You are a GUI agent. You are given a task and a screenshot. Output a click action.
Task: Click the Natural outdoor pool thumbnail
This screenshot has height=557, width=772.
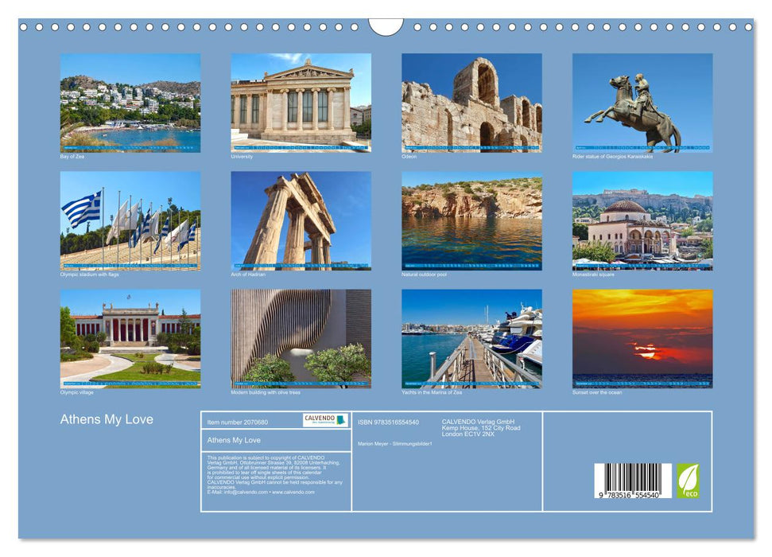click(x=469, y=223)
